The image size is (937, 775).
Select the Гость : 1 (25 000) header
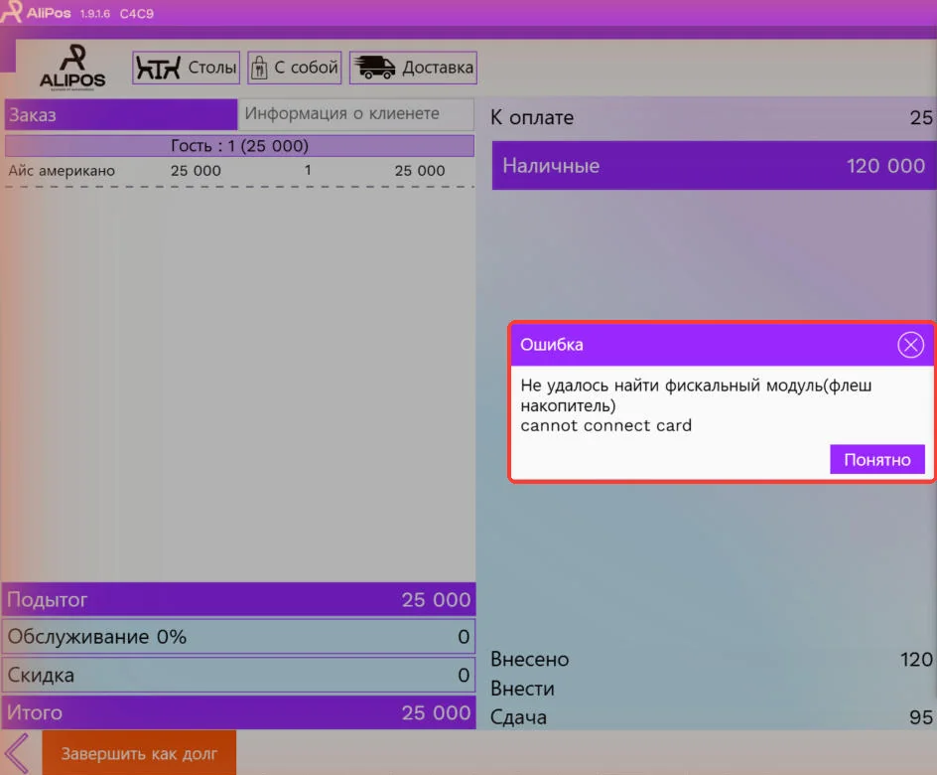coord(239,146)
